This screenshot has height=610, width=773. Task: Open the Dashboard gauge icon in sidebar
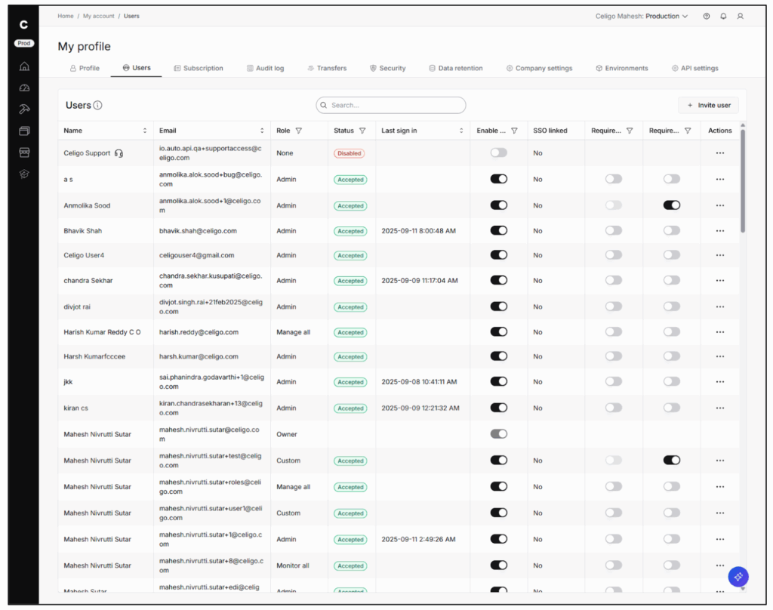click(x=24, y=88)
